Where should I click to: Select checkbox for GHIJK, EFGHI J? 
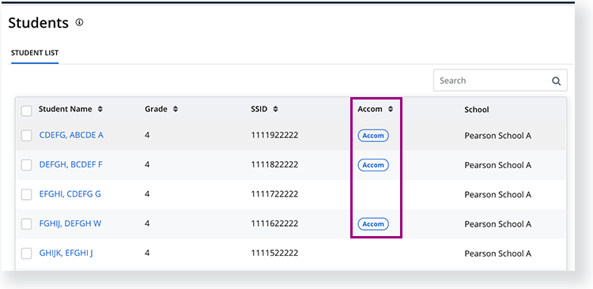tap(26, 253)
